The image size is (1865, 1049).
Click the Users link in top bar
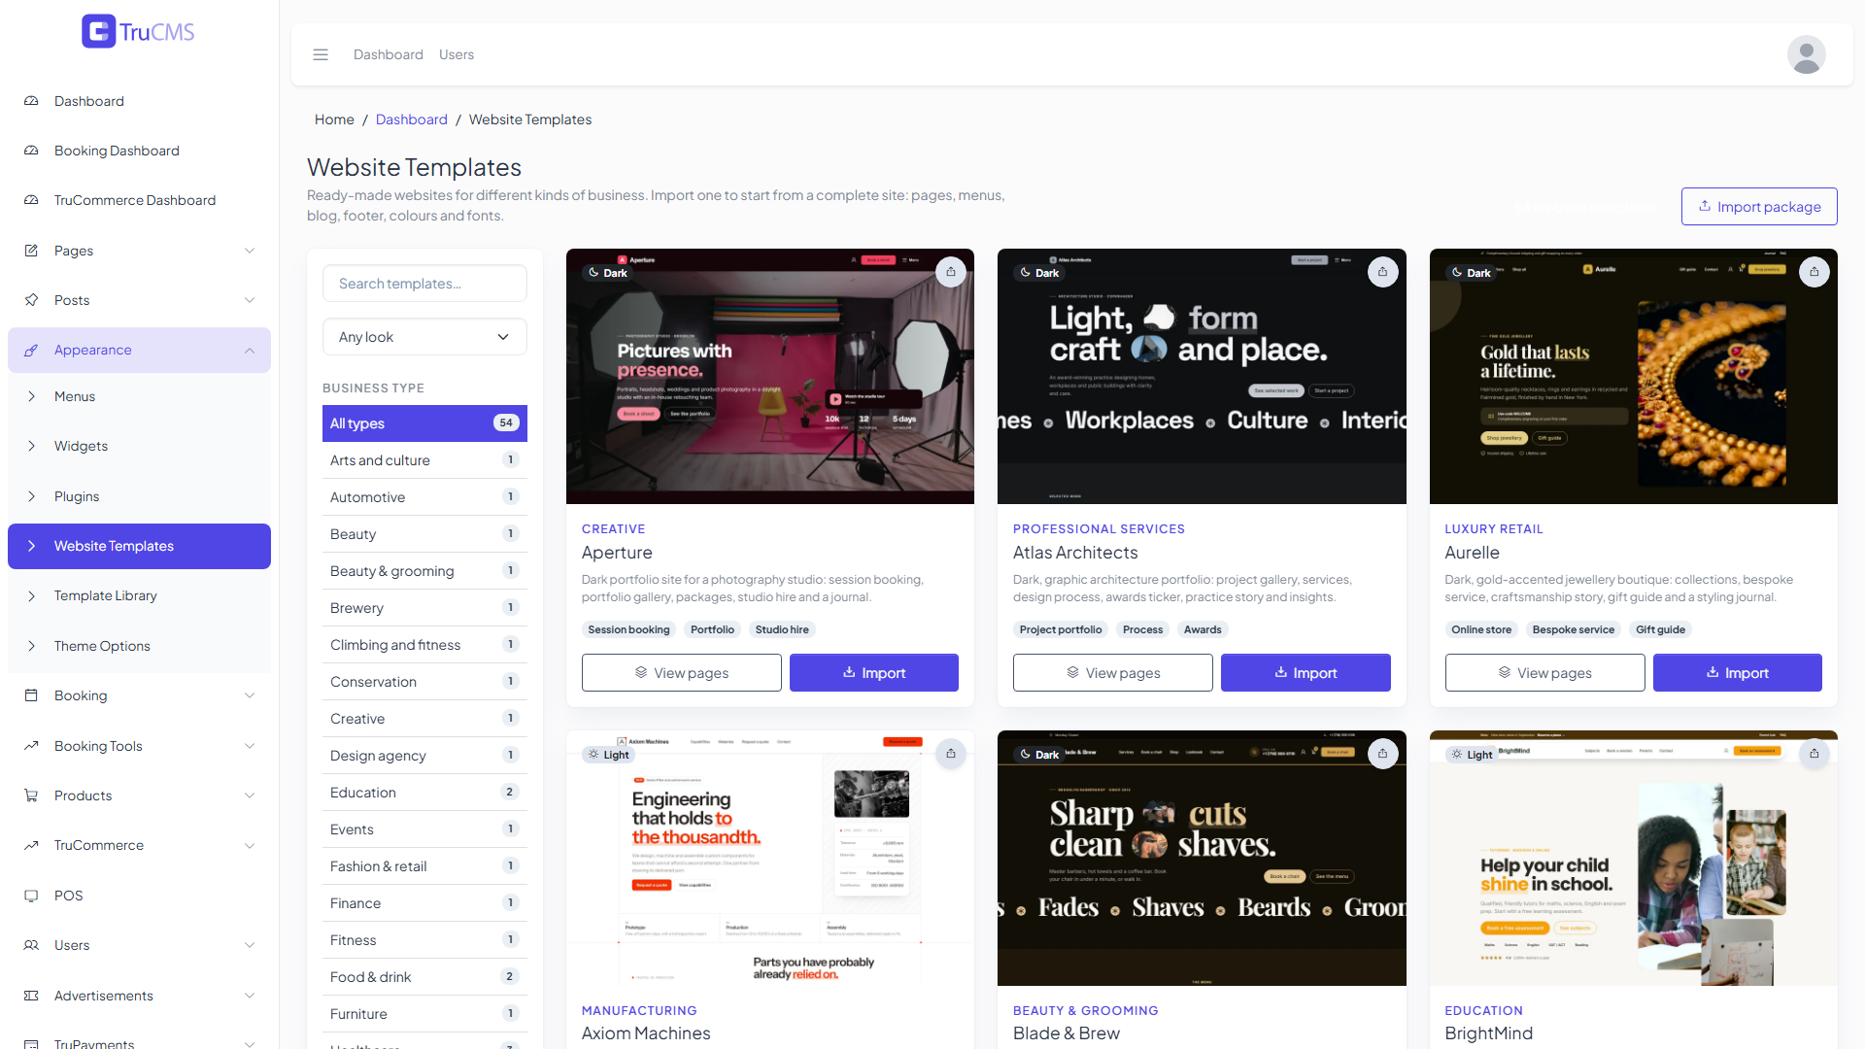click(x=457, y=54)
